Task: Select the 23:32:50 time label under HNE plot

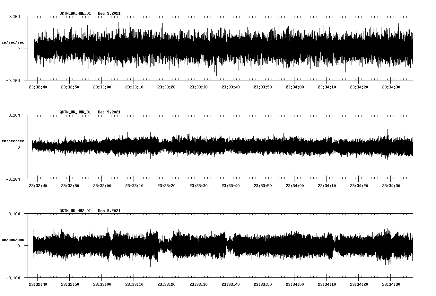Action: coord(70,87)
